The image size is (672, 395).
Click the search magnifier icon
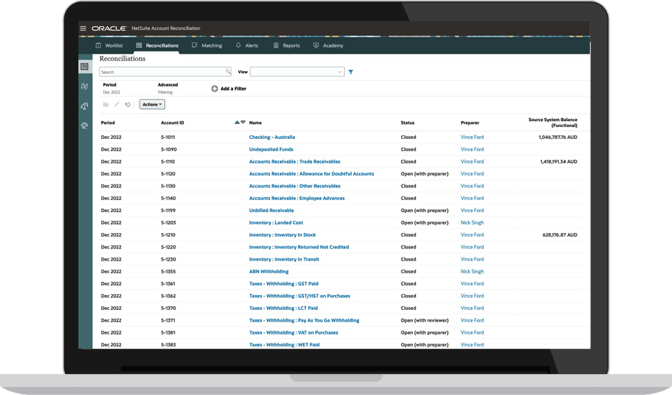tap(228, 72)
